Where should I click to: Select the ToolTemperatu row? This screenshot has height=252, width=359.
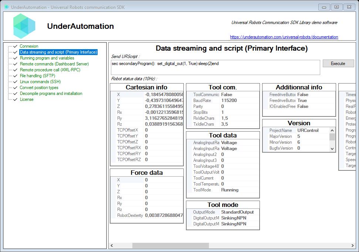click(223, 184)
